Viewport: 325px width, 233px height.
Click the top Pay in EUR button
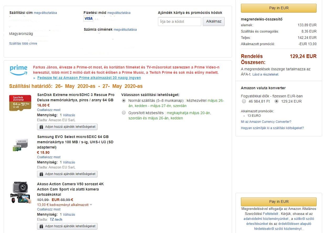pos(279,8)
